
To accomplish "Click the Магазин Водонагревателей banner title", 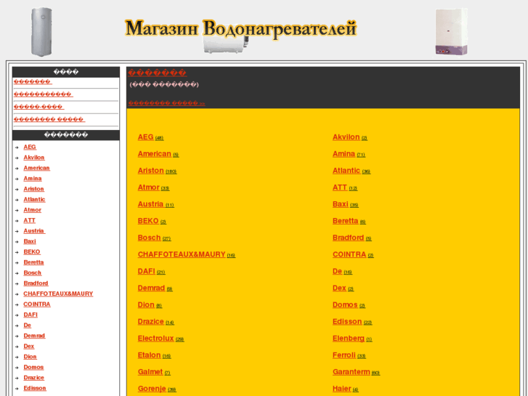I will pyautogui.click(x=240, y=28).
